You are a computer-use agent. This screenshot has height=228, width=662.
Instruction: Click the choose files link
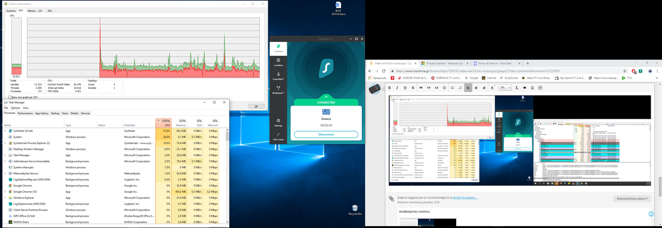[x=466, y=197]
